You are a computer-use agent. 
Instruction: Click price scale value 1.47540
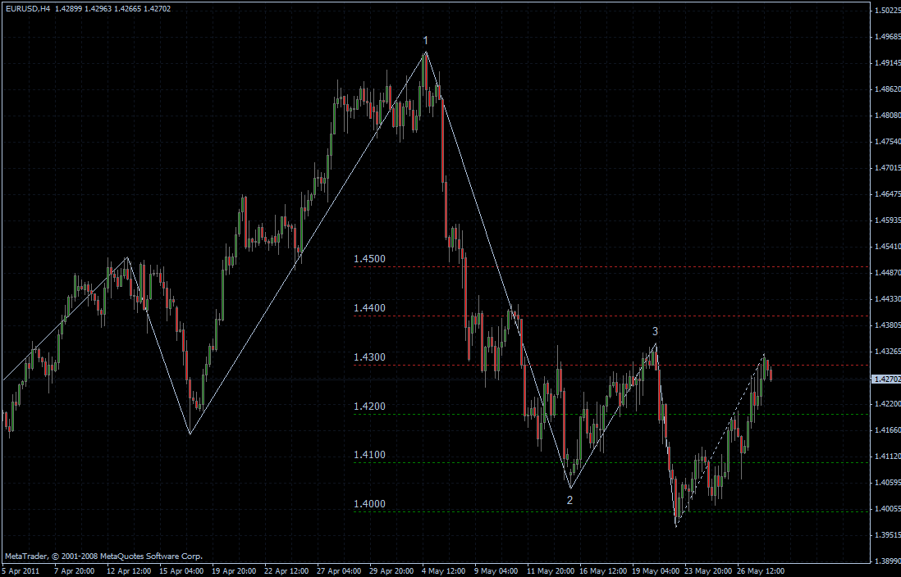point(888,141)
